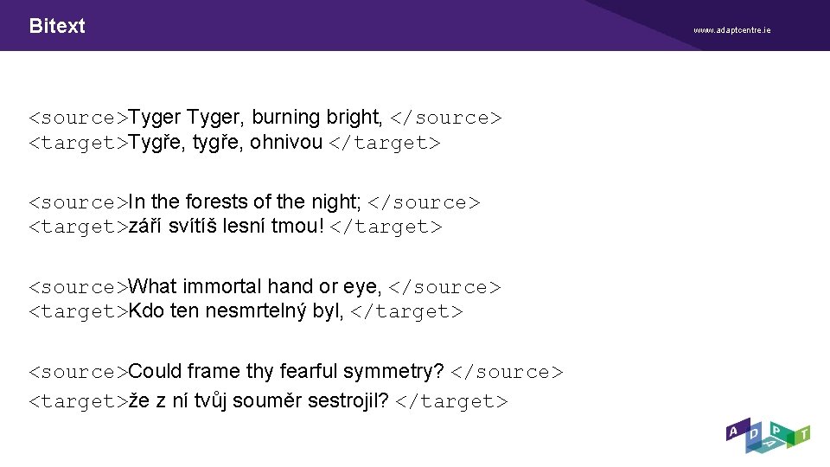Click the text "Could frame thy fearful symmetry?"
This screenshot has width=830, height=467.
pos(286,371)
